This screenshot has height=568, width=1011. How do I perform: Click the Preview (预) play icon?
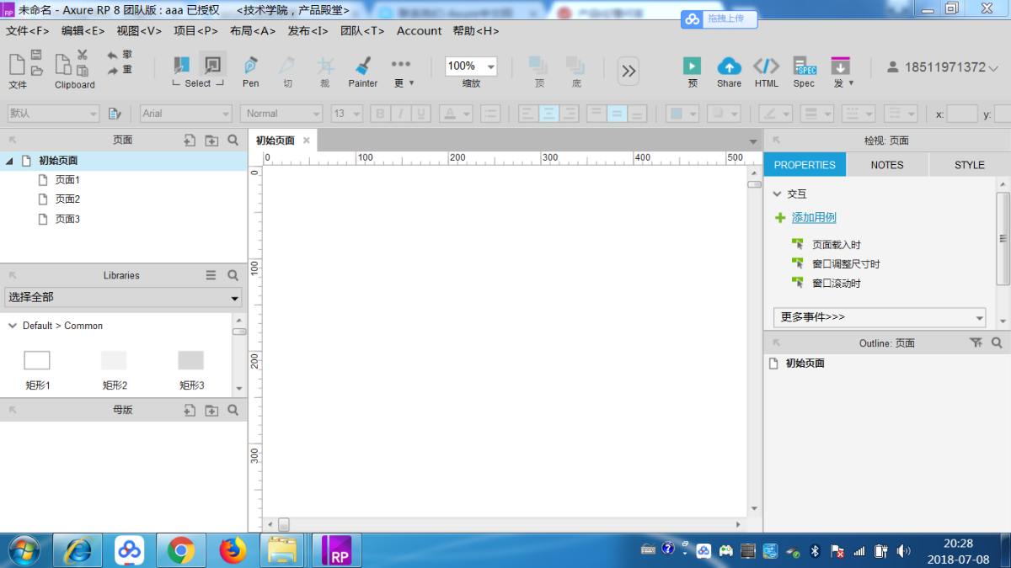(x=692, y=66)
